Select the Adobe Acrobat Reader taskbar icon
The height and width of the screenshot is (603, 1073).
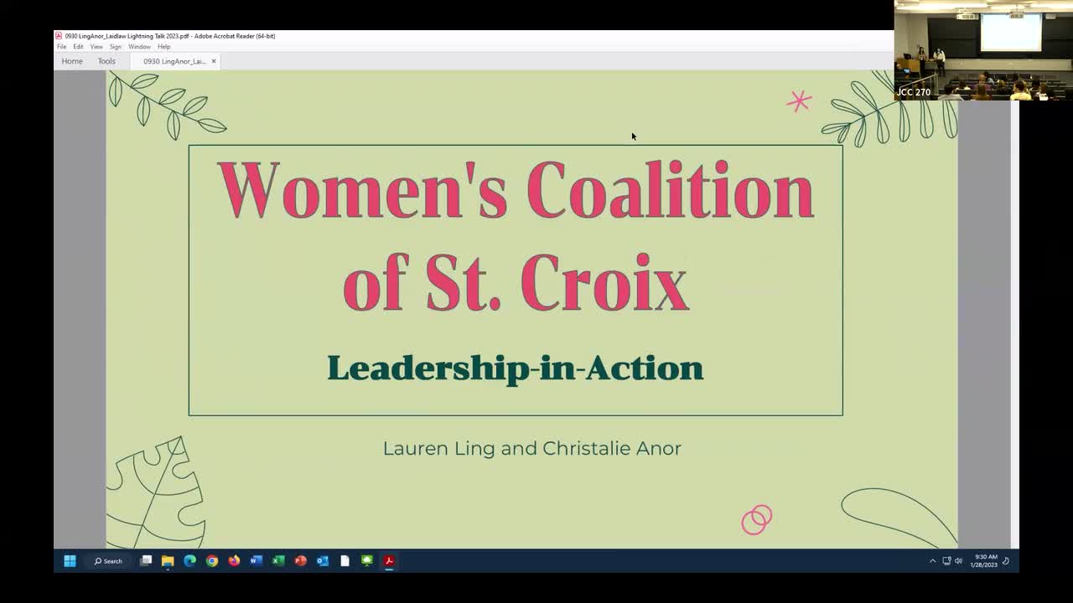[388, 561]
